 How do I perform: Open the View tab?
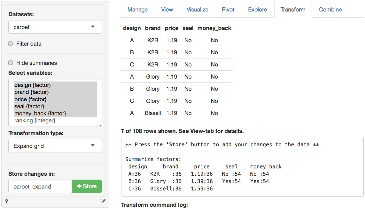click(x=167, y=10)
